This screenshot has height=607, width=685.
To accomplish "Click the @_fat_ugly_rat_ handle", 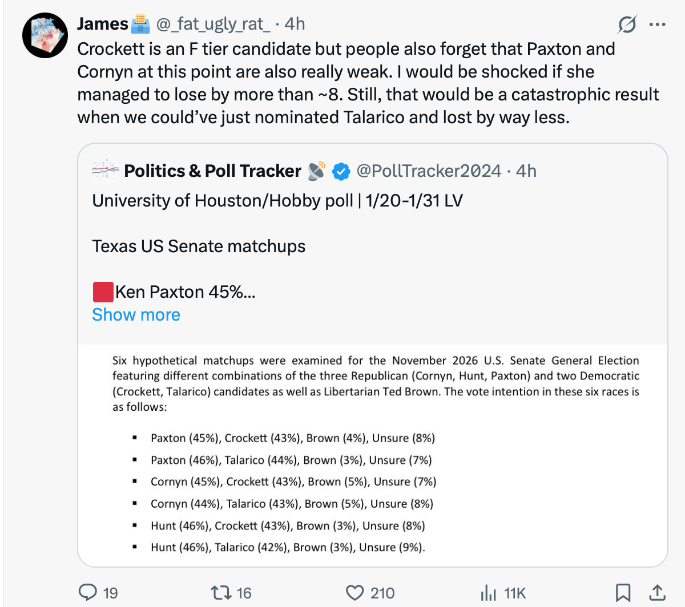I will (212, 24).
